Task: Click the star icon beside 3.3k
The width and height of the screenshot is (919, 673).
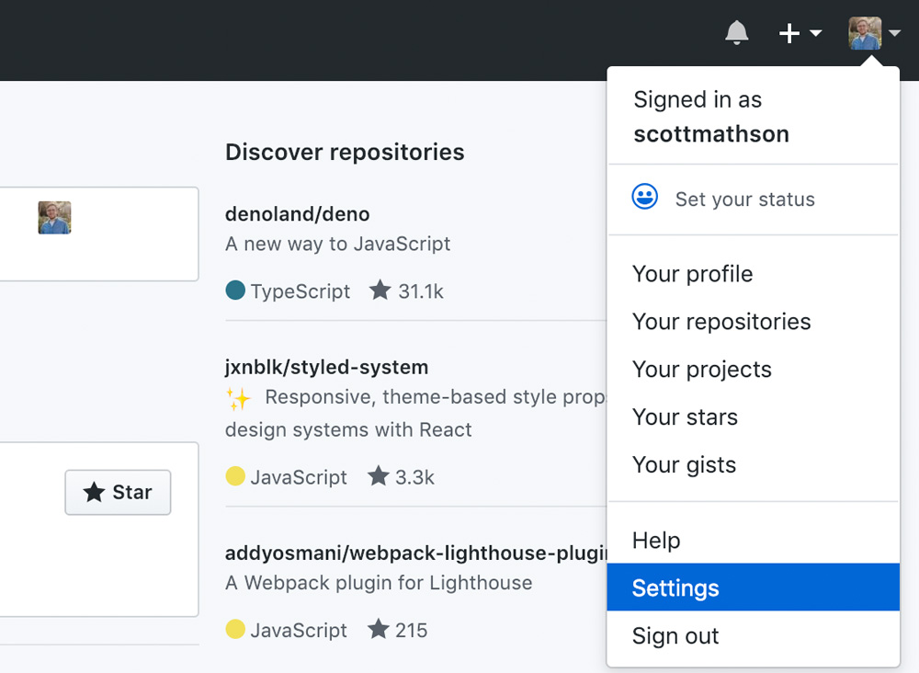Action: (378, 476)
